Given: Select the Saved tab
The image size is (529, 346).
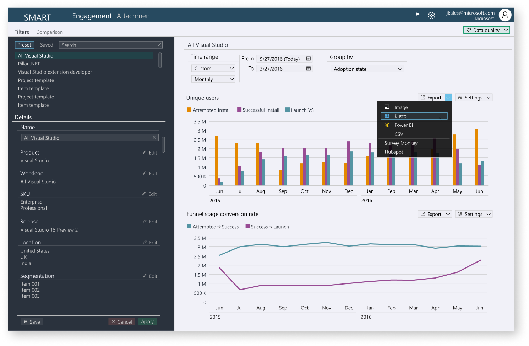Looking at the screenshot, I should click(x=47, y=45).
